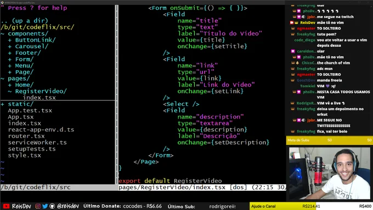The width and height of the screenshot is (373, 210).
Task: Click the /b/git/codeflix/src/ root path line
Action: coord(37,27)
